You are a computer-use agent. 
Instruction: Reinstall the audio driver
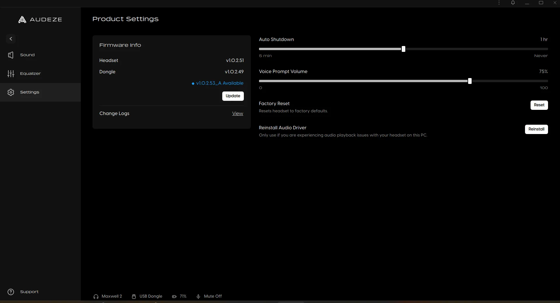[536, 129]
